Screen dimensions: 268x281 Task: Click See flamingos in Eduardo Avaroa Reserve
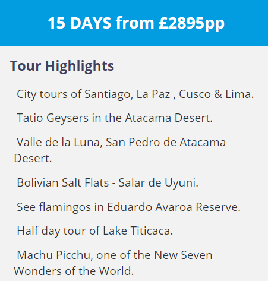coord(128,207)
